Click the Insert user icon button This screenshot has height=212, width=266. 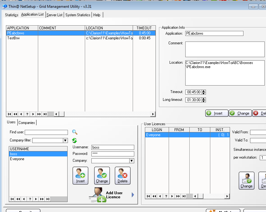click(80, 175)
